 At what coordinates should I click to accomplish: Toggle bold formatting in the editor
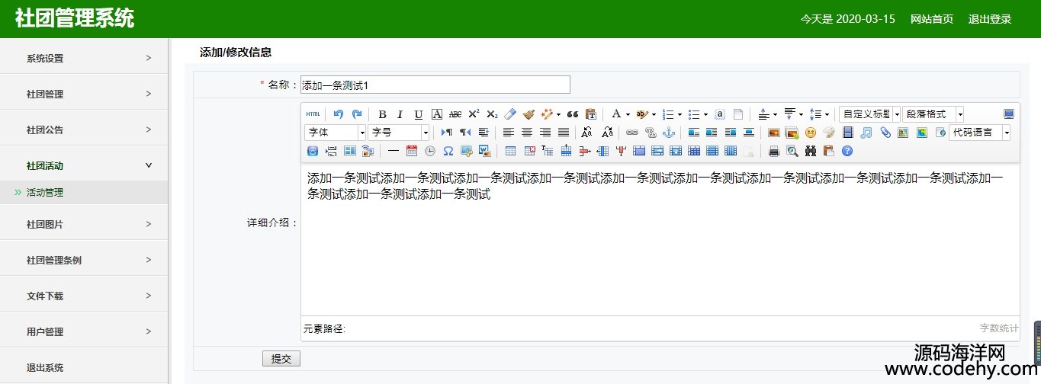[383, 114]
